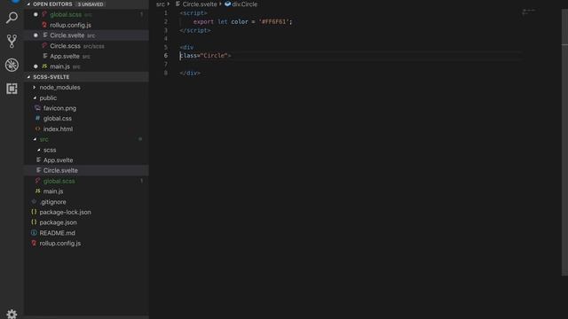Screen dimensions: 568x319
Task: Click the Circle.svelte breadcrumb
Action: coord(199,4)
